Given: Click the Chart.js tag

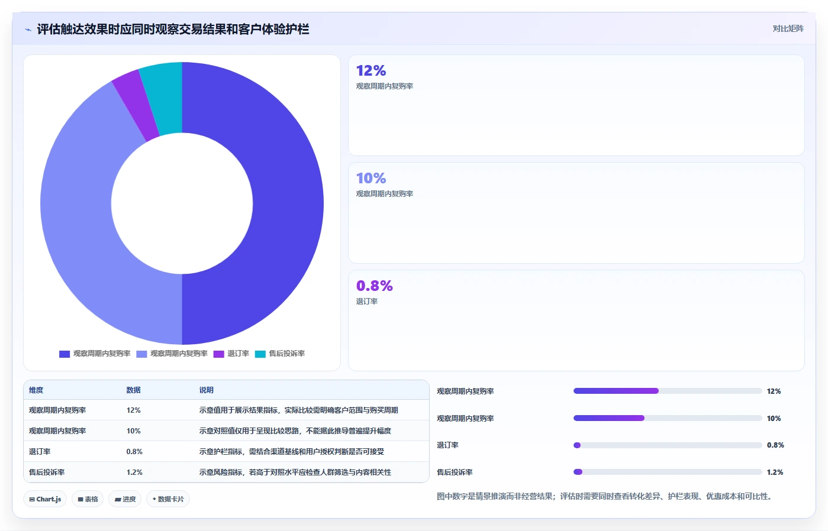Looking at the screenshot, I should 46,499.
